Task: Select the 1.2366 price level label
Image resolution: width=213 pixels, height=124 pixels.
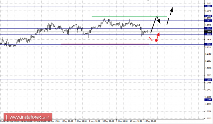Action: click(x=209, y=100)
